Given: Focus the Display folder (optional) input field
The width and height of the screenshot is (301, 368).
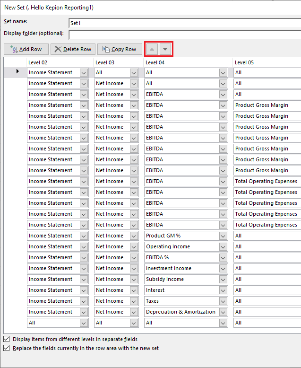Looking at the screenshot, I should pyautogui.click(x=185, y=35).
